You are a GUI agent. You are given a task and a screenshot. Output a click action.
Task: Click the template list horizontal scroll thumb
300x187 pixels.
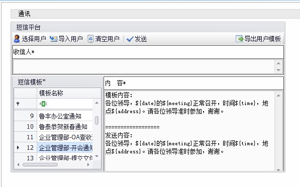40,164
